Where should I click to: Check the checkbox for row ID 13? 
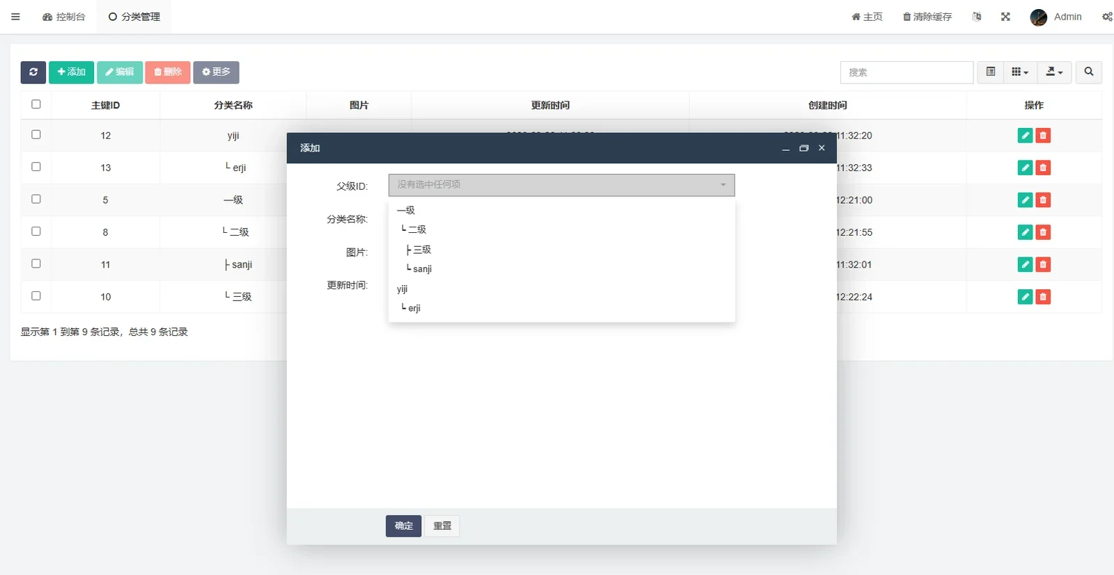coord(36,167)
